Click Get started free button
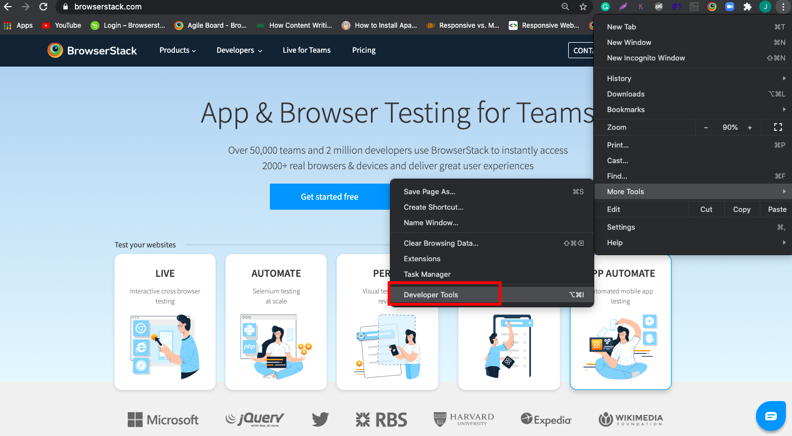The width and height of the screenshot is (792, 436). [x=329, y=196]
